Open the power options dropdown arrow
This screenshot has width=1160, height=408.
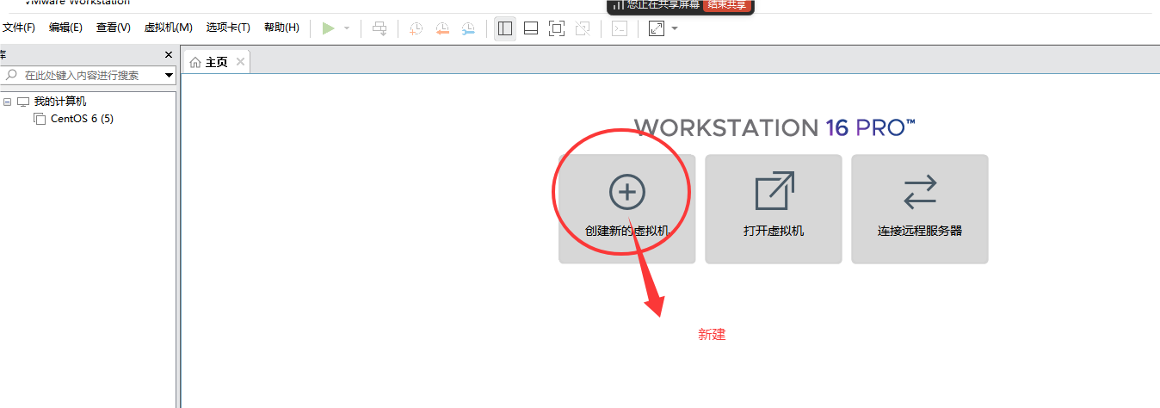click(347, 28)
